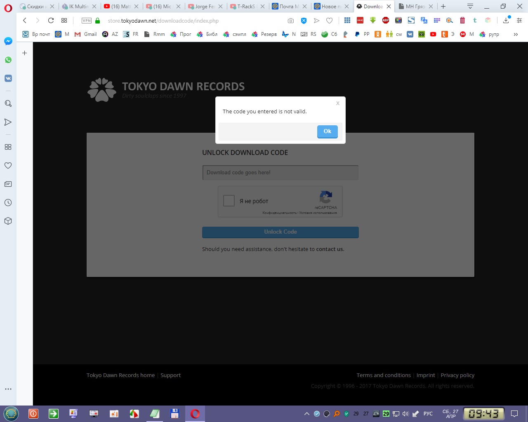
Task: Open the PayPal 'PP' bookmark
Action: click(x=362, y=34)
